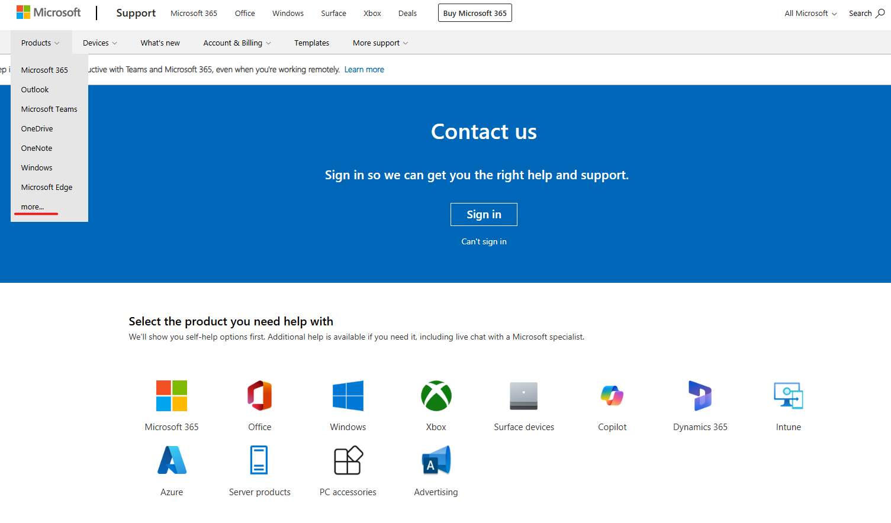The image size is (891, 523).
Task: Open Windows in the top header
Action: coord(288,13)
